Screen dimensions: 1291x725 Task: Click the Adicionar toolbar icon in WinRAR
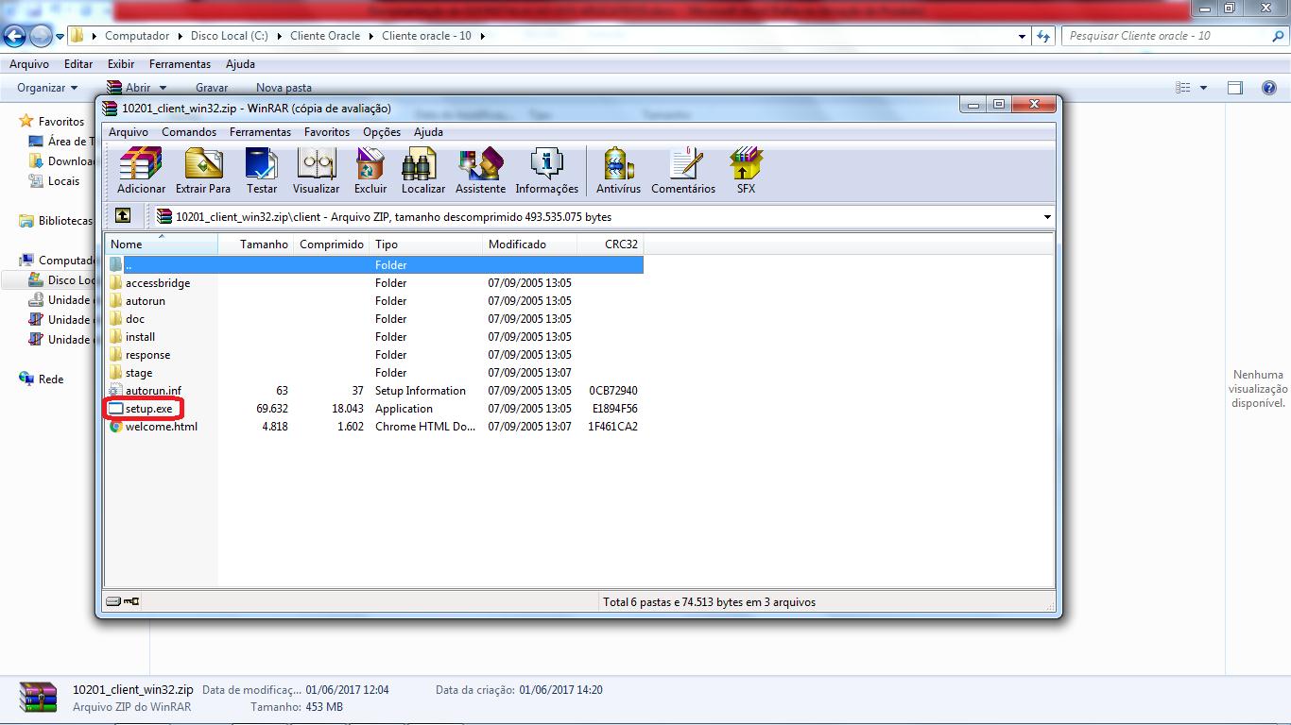pos(141,171)
